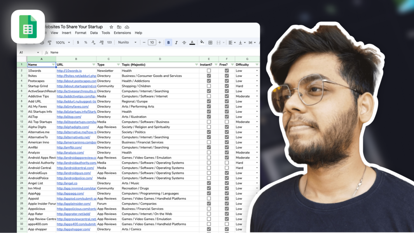The height and width of the screenshot is (233, 414).
Task: Decrease font size with minus button
Action: [x=144, y=42]
